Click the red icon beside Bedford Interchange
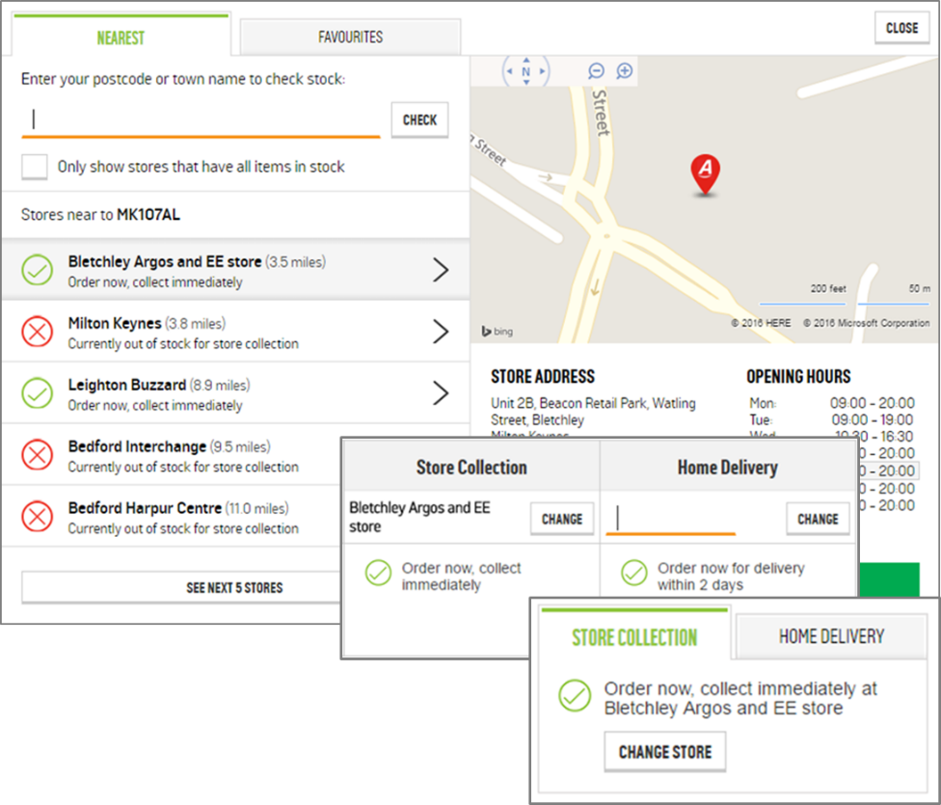The image size is (941, 805). point(37,455)
